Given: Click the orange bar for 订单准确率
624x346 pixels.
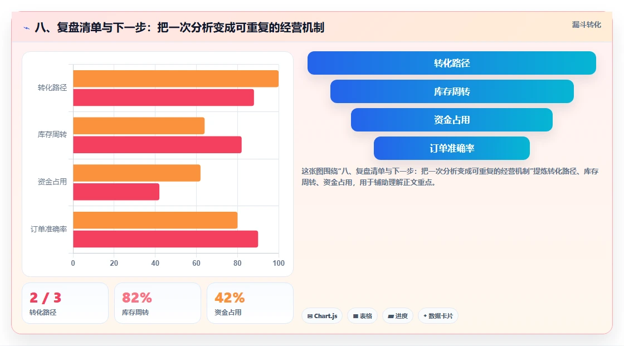Looking at the screenshot, I should click(155, 220).
